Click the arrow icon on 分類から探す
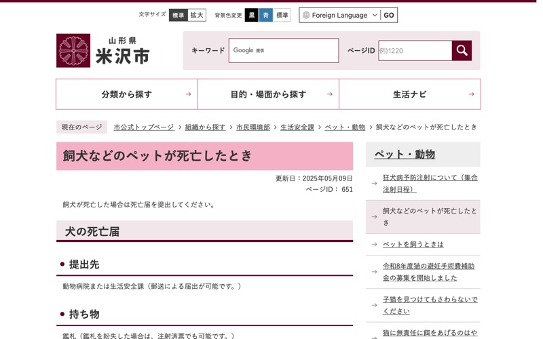The width and height of the screenshot is (543, 339). (188, 94)
